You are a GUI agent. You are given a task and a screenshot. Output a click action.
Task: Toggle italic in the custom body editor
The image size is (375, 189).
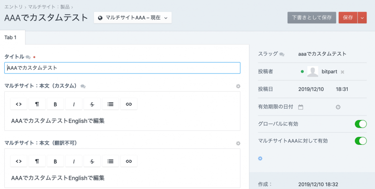tap(74, 104)
